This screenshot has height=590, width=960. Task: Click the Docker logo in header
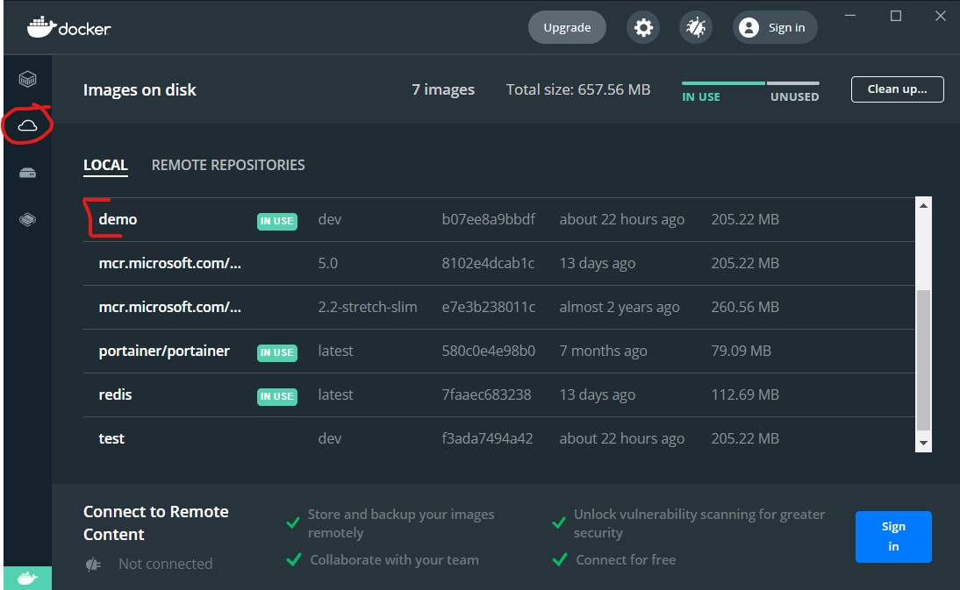tap(69, 27)
